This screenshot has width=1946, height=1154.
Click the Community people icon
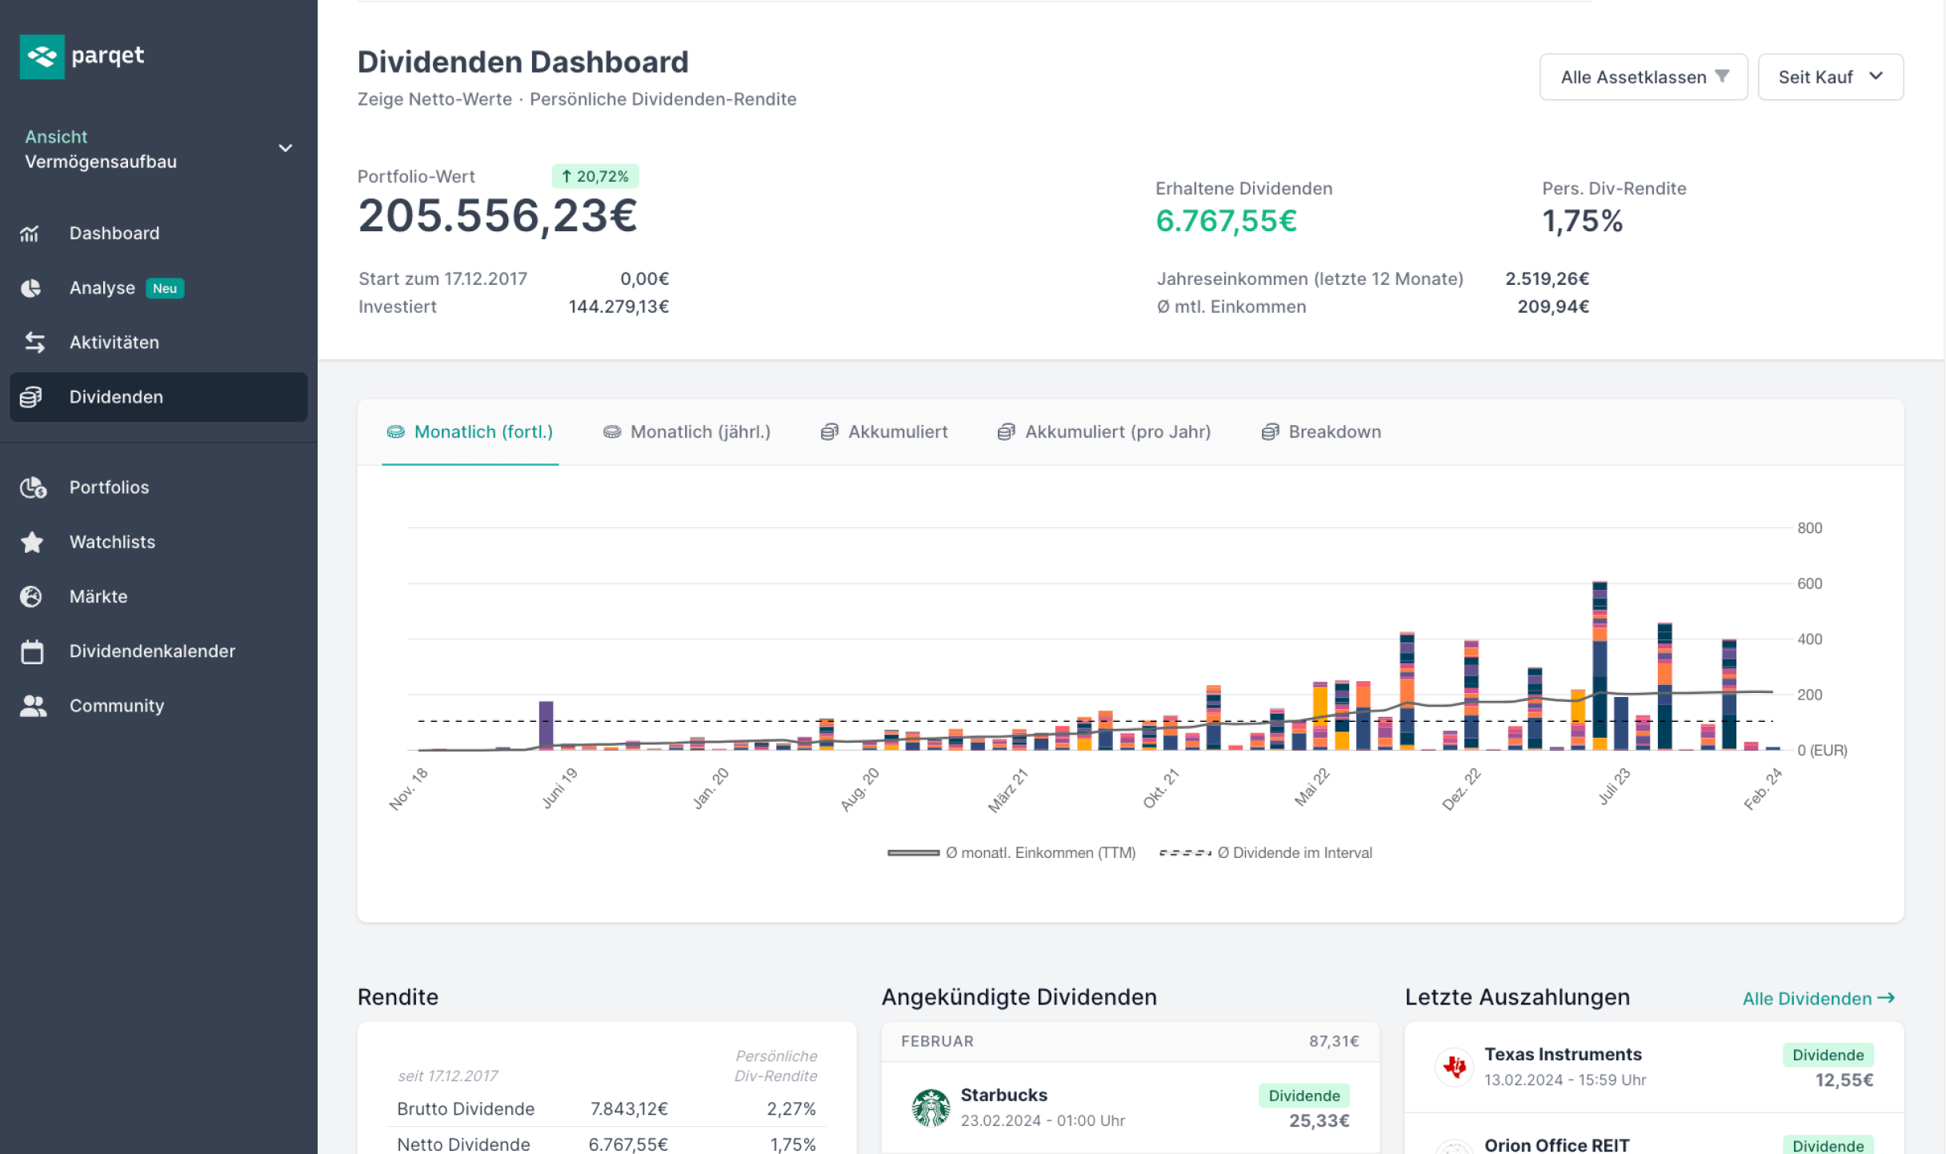click(x=33, y=706)
